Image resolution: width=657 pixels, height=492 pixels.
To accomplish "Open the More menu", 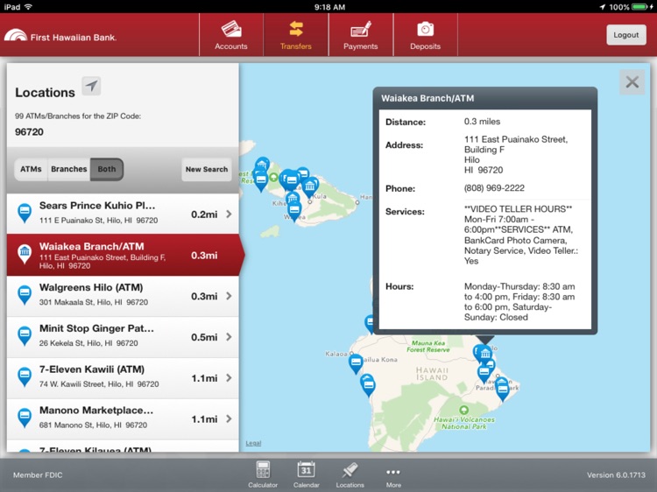I will [x=393, y=476].
